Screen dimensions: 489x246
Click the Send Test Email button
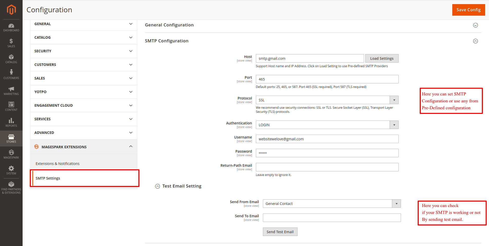(280, 232)
